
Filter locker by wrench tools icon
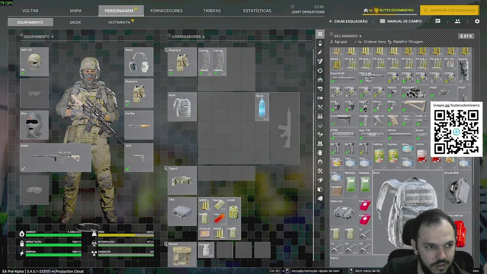point(320,171)
